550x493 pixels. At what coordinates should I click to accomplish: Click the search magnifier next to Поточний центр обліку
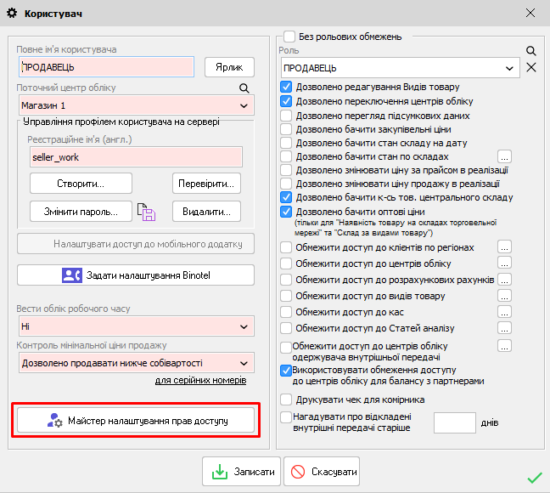244,88
